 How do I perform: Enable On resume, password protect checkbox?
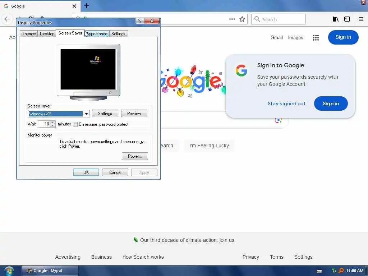point(75,124)
